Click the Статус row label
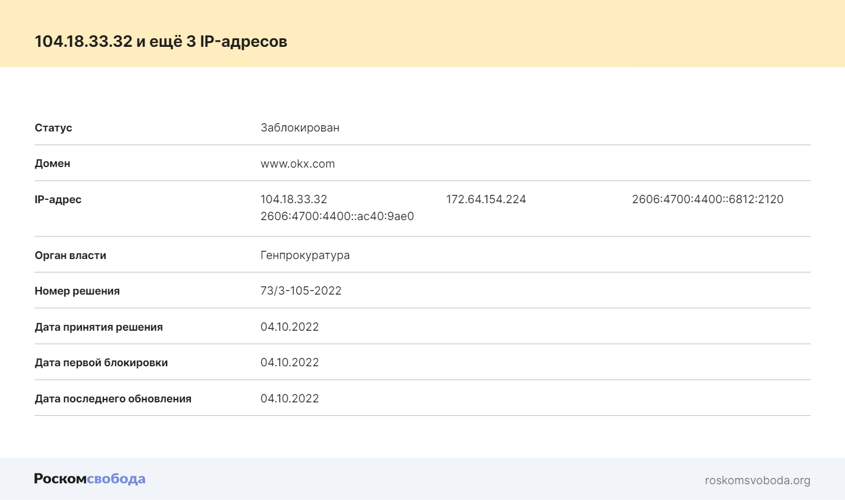The width and height of the screenshot is (845, 500). [x=53, y=128]
